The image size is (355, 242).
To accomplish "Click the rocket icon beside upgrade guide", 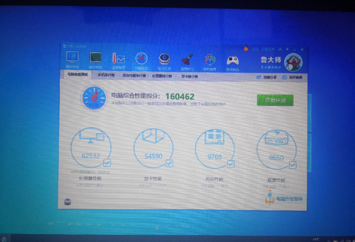I will (270, 198).
